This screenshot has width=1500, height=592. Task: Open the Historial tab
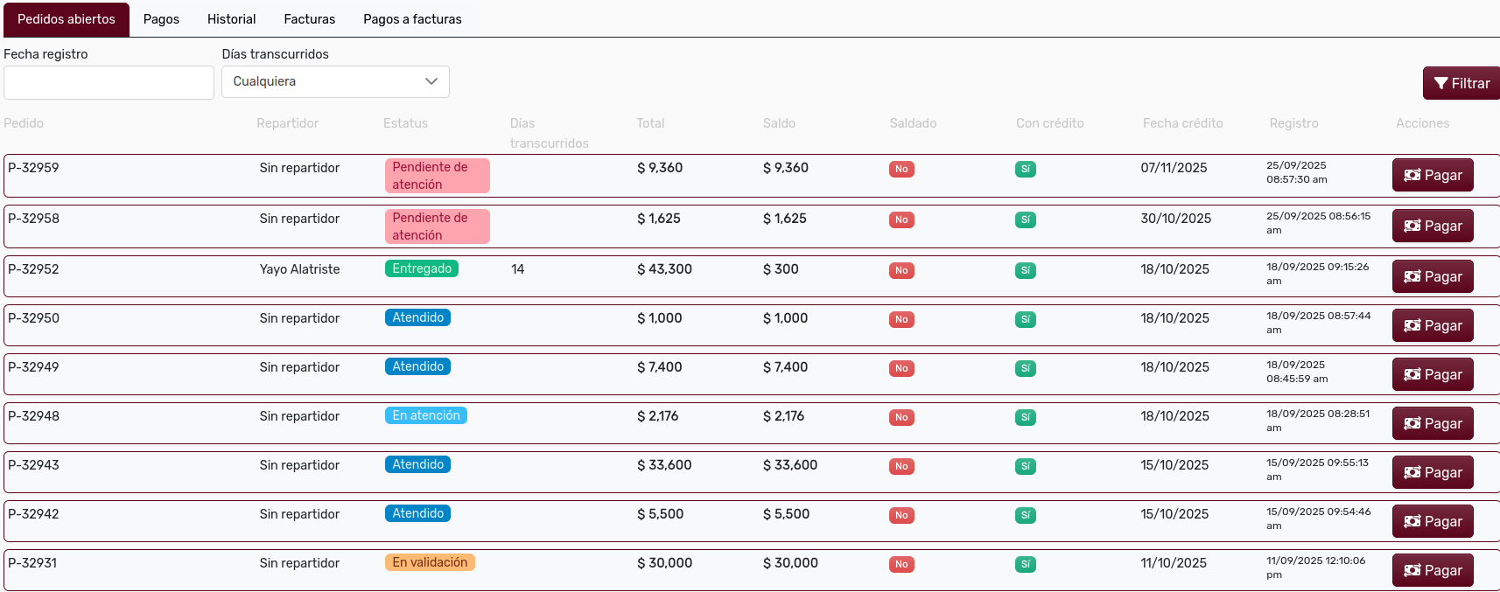point(231,19)
